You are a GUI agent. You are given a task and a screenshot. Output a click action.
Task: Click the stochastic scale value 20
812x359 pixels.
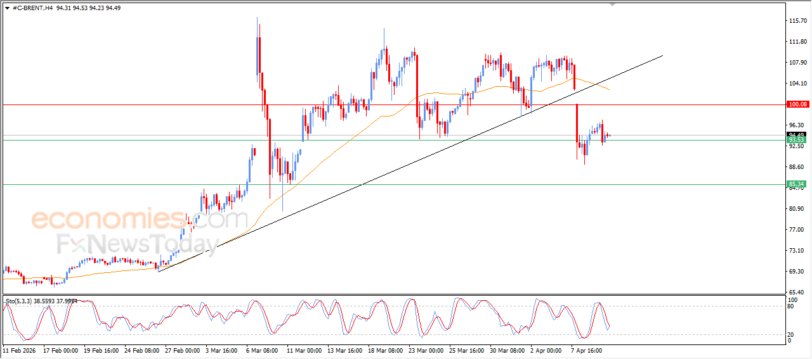click(790, 334)
